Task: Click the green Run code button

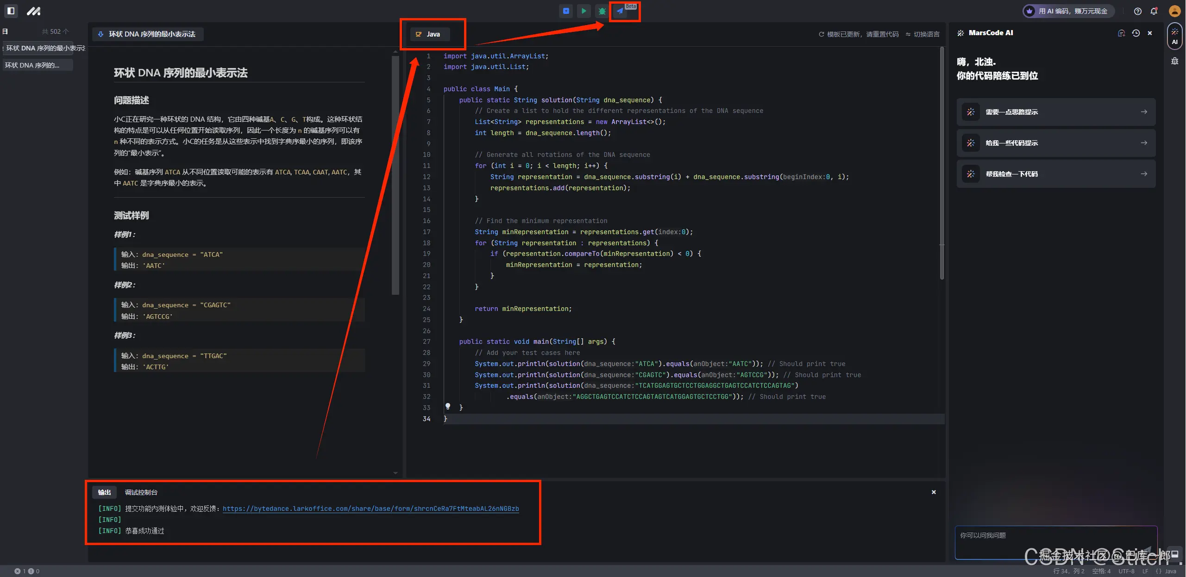Action: tap(584, 11)
